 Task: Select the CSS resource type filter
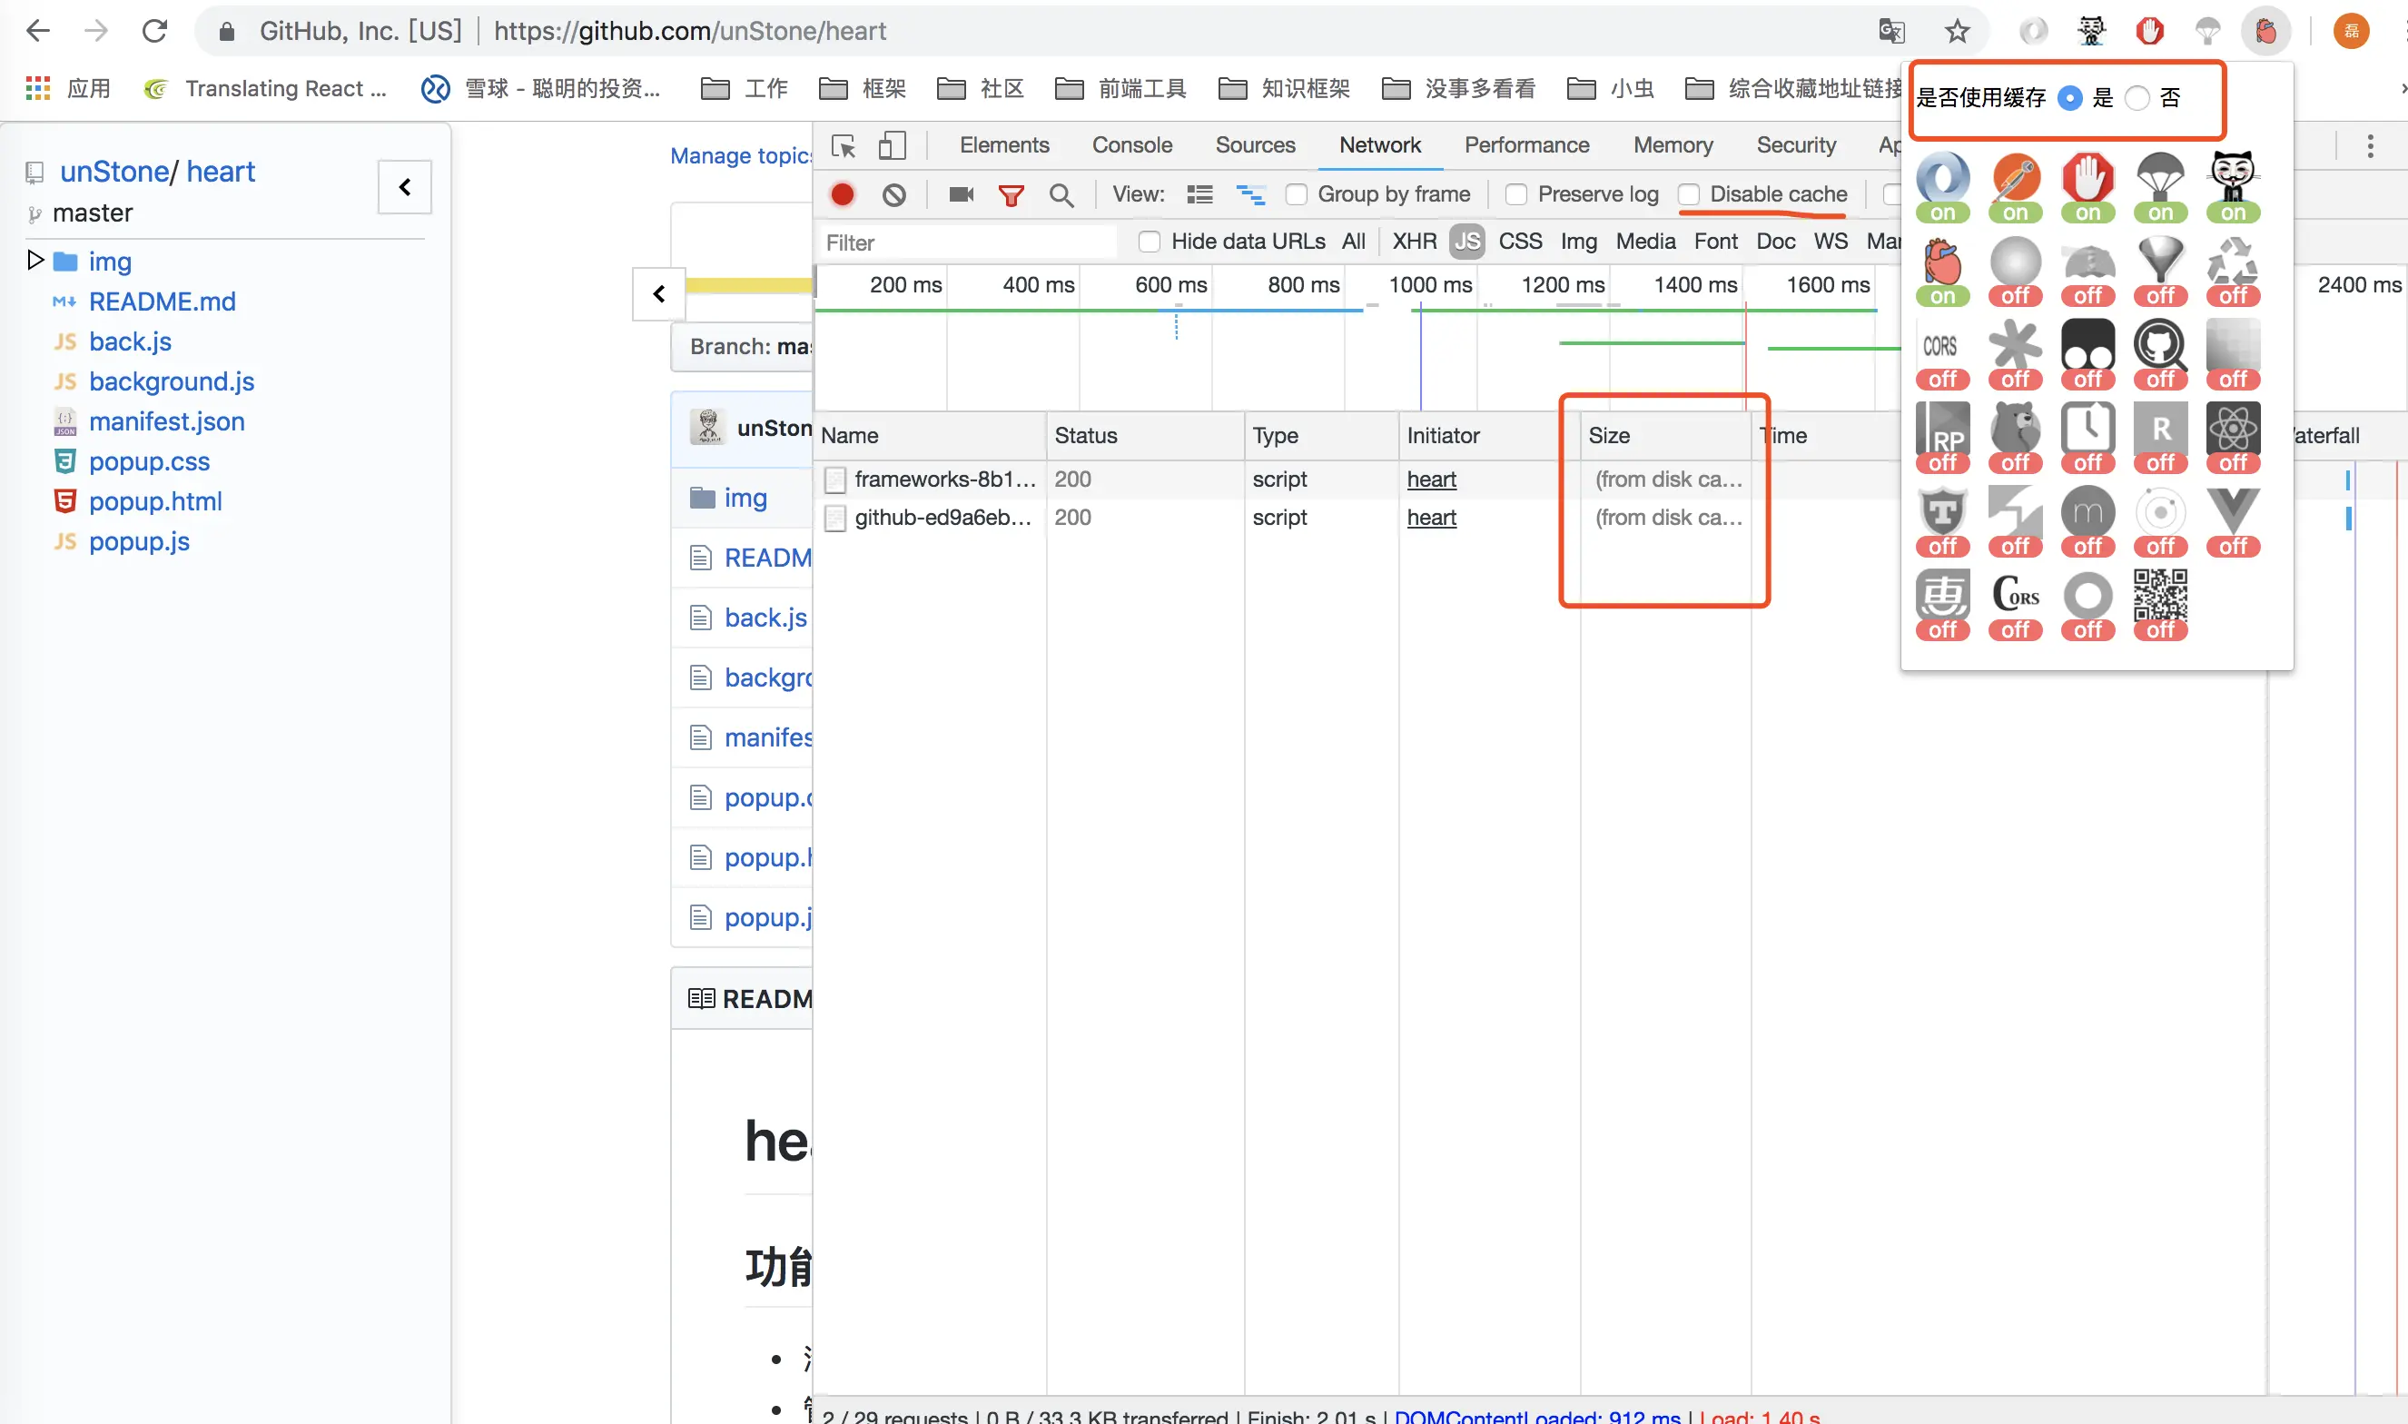pos(1520,242)
